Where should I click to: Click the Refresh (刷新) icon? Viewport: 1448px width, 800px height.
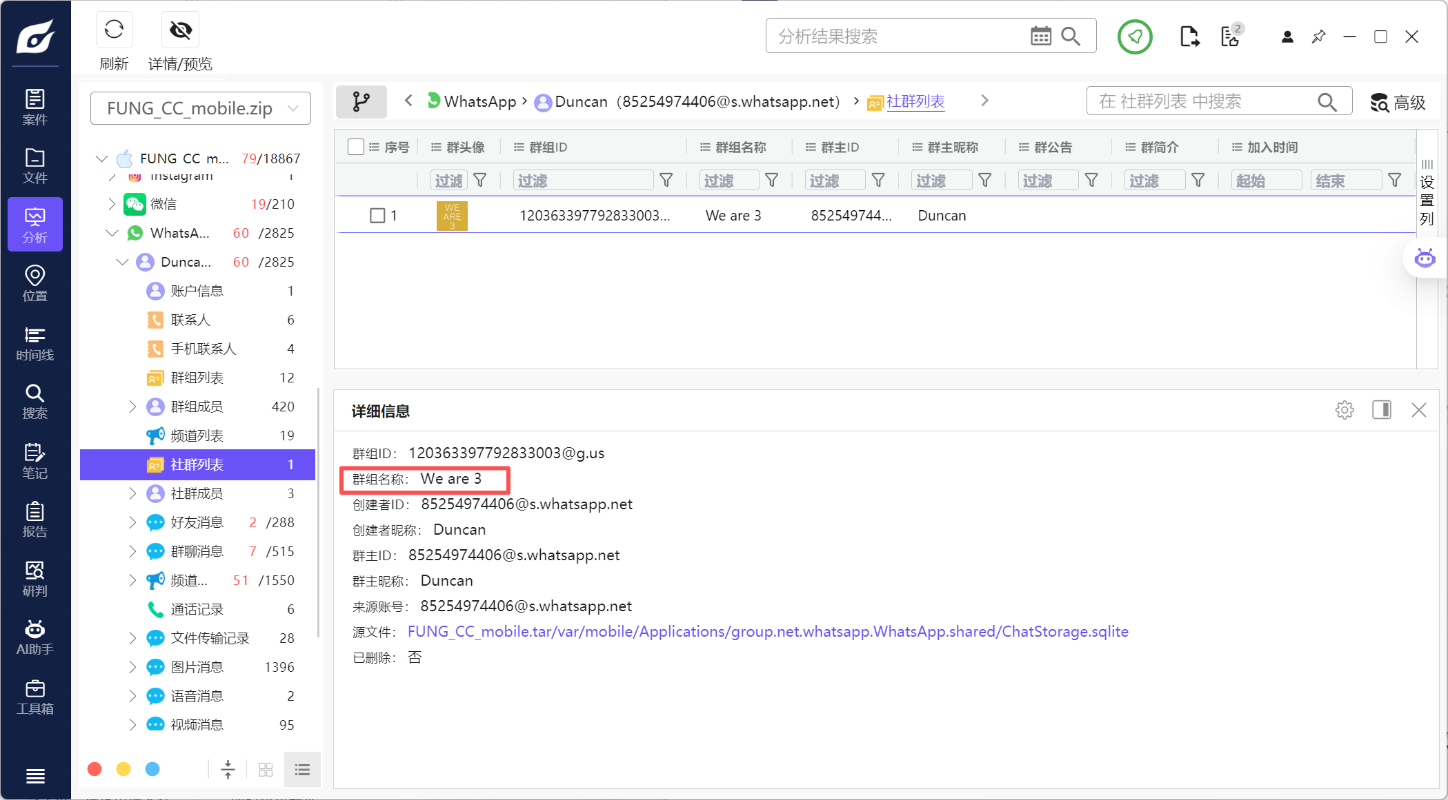point(114,30)
